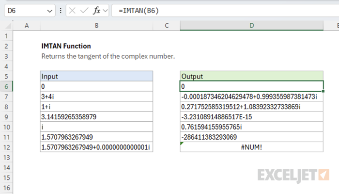Select column A header
Image resolution: width=339 pixels, height=194 pixels.
pos(27,26)
